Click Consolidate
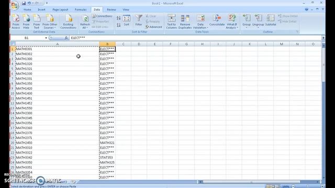This screenshot has width=335, height=188. [217, 20]
